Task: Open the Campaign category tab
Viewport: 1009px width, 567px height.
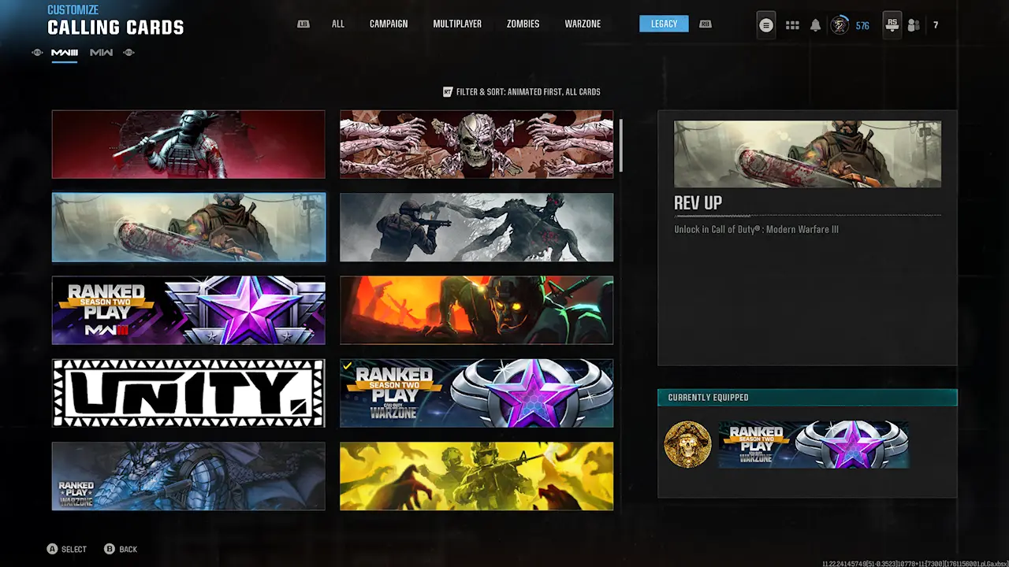Action: point(389,24)
